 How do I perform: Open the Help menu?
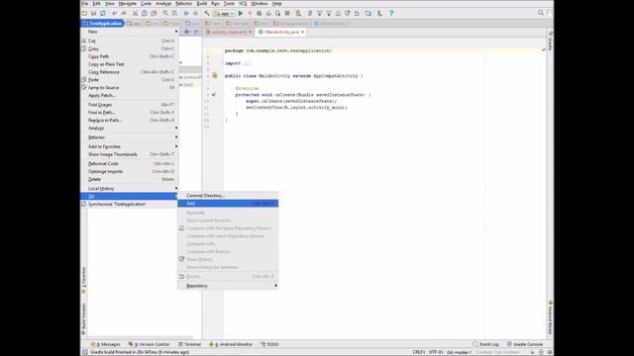point(276,4)
